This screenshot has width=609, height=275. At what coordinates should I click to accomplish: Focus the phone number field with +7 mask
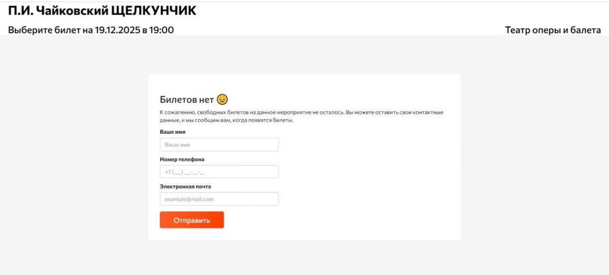point(219,172)
